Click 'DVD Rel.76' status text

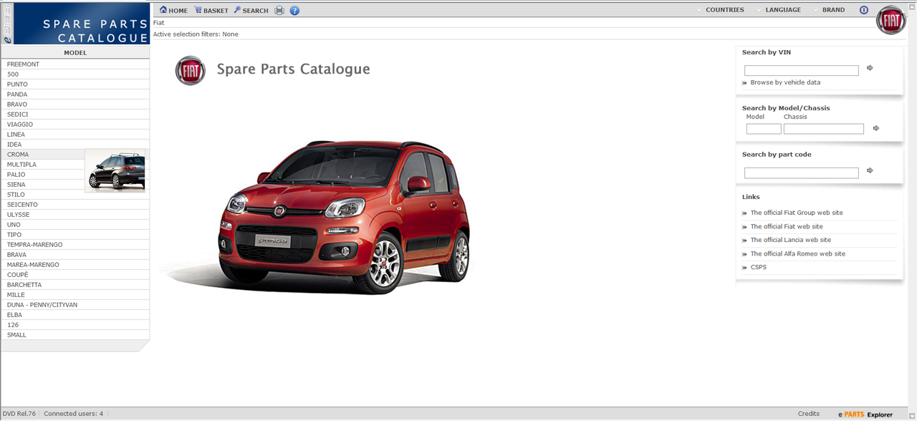coord(19,414)
